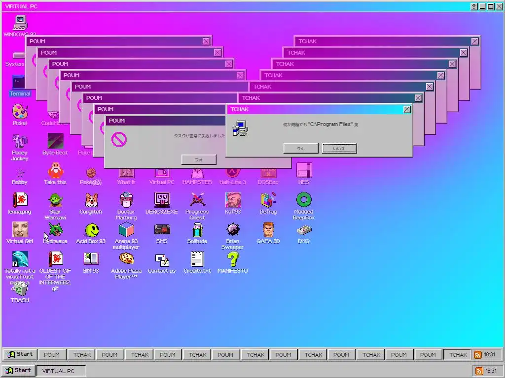The image size is (505, 378).
Task: Close the rearmost TCHAK window
Action: [475, 41]
